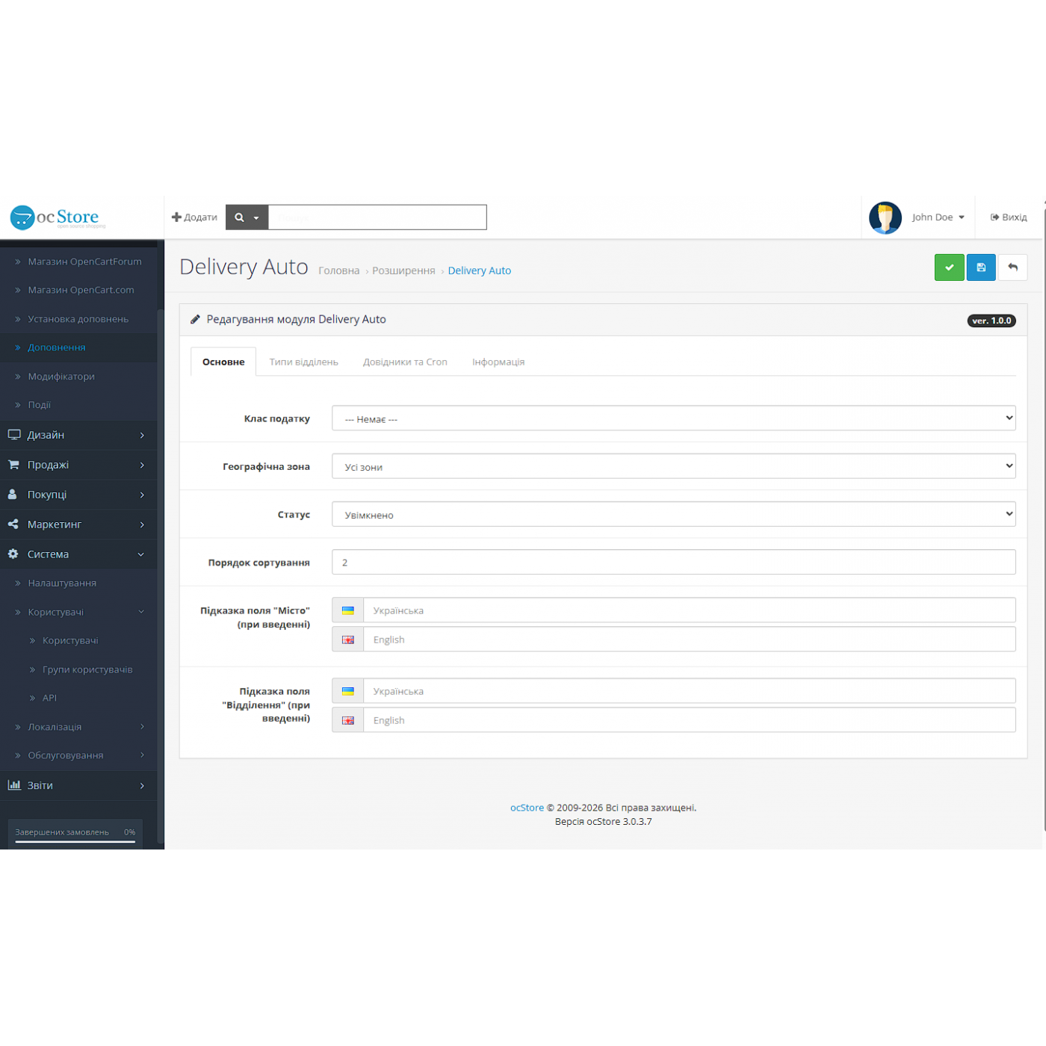Screen dimensions: 1046x1046
Task: Click the green checkmark save-and-stay button
Action: click(x=949, y=267)
